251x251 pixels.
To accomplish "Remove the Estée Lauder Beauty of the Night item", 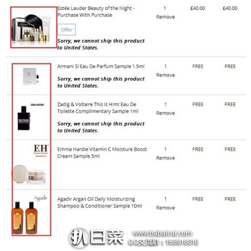I will (x=166, y=17).
